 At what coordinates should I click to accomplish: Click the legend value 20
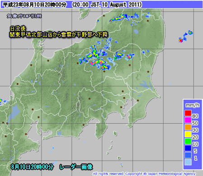point(195,137)
